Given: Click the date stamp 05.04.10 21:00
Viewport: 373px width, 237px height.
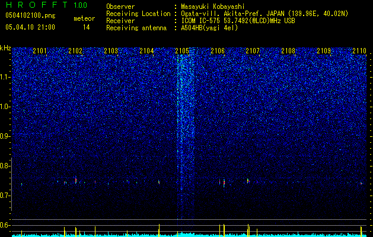Looking at the screenshot, I should (30, 27).
